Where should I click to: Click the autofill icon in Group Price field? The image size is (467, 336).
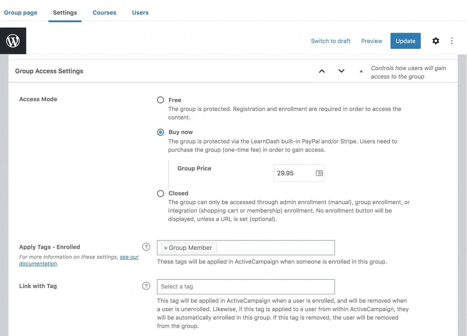(319, 173)
